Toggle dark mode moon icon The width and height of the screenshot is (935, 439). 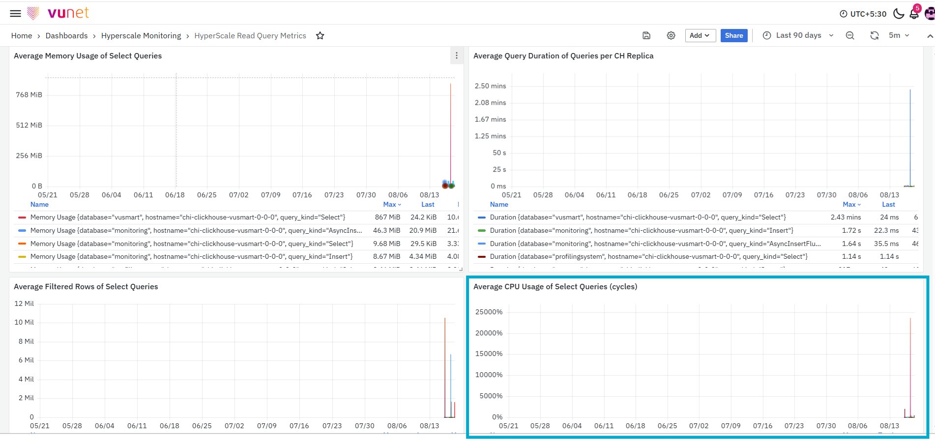pos(899,13)
